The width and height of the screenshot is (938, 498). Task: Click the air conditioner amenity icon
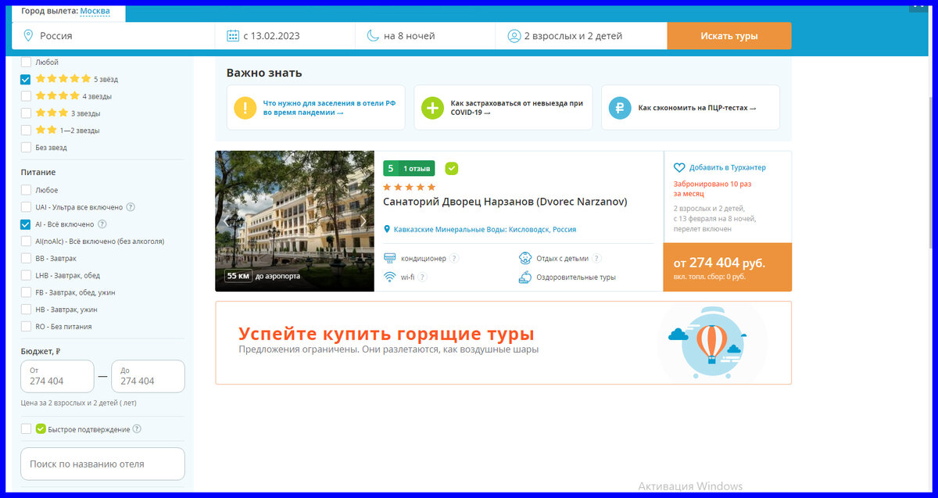(390, 259)
